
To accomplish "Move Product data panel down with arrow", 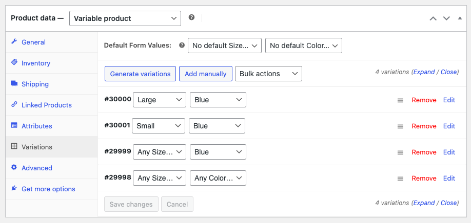I will coord(446,18).
